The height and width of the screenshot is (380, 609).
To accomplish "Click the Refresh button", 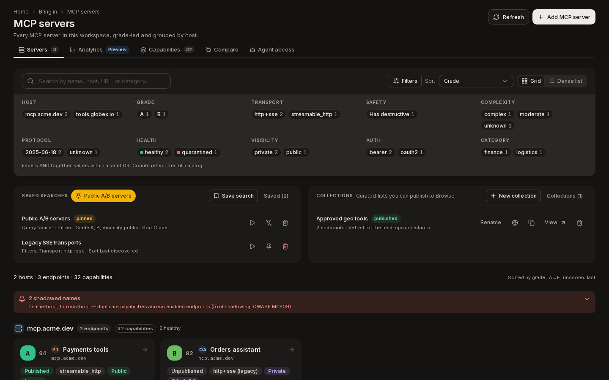I will pos(508,17).
